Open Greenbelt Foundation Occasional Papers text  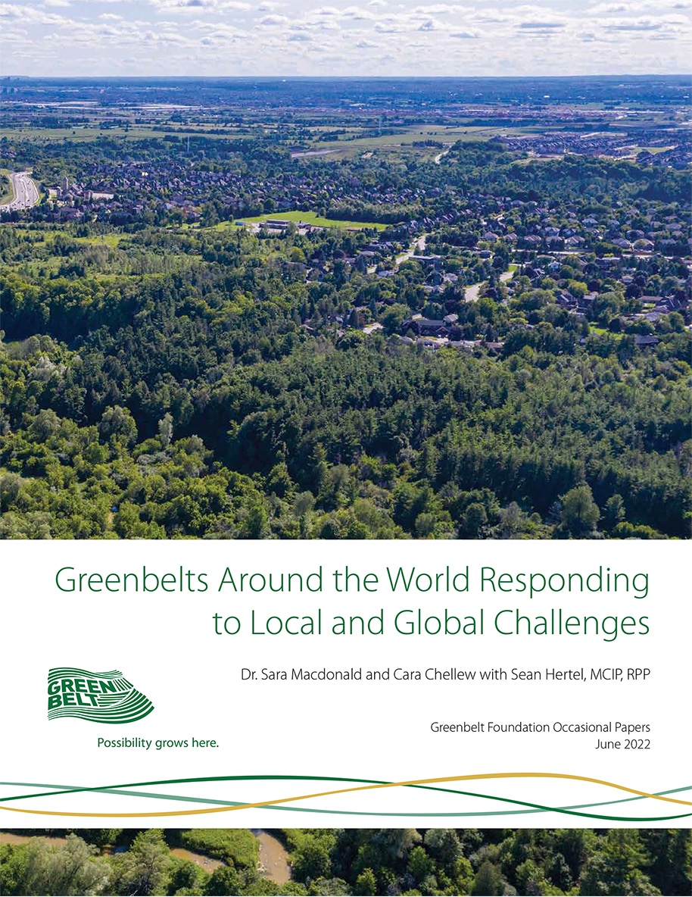pos(541,728)
